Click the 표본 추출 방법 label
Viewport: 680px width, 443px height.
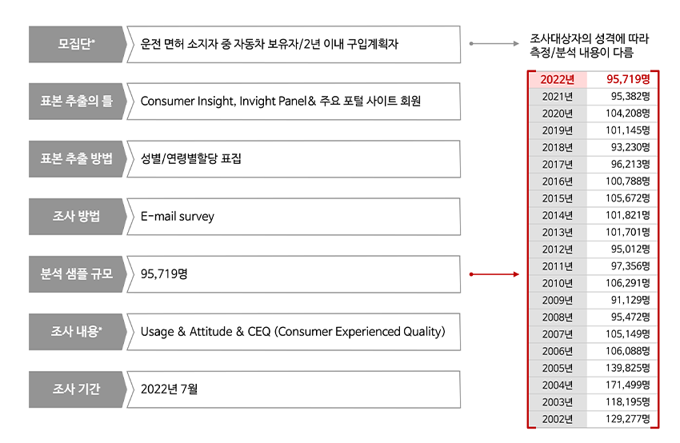click(76, 159)
